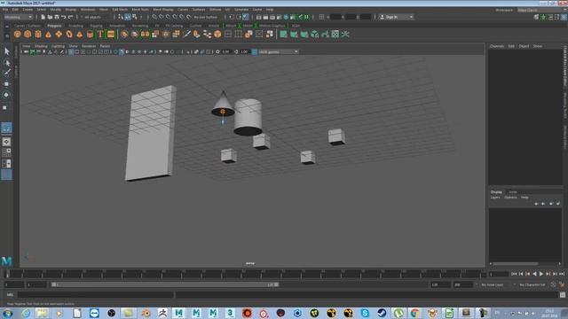The height and width of the screenshot is (319, 568).
Task: Click the MEL command line input
Action: pos(96,295)
